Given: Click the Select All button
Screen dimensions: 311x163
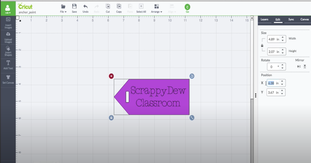Looking at the screenshot, I should pos(141,8).
